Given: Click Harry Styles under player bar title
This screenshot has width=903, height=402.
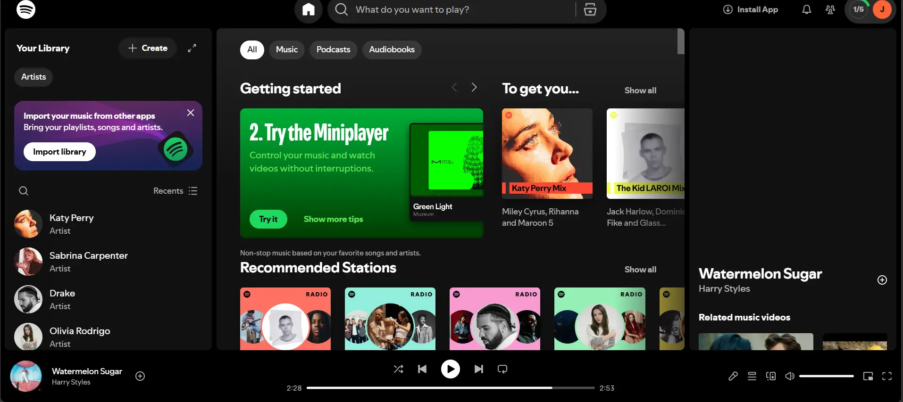Looking at the screenshot, I should point(71,382).
